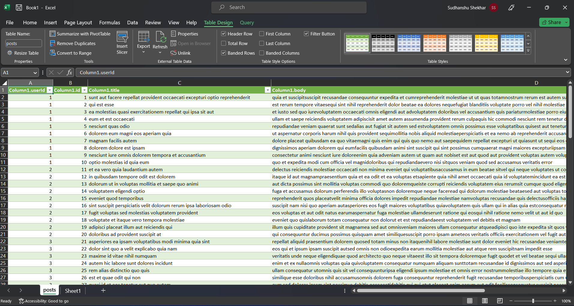This screenshot has width=574, height=306.
Task: Select the orange table style swatch
Action: (x=434, y=43)
